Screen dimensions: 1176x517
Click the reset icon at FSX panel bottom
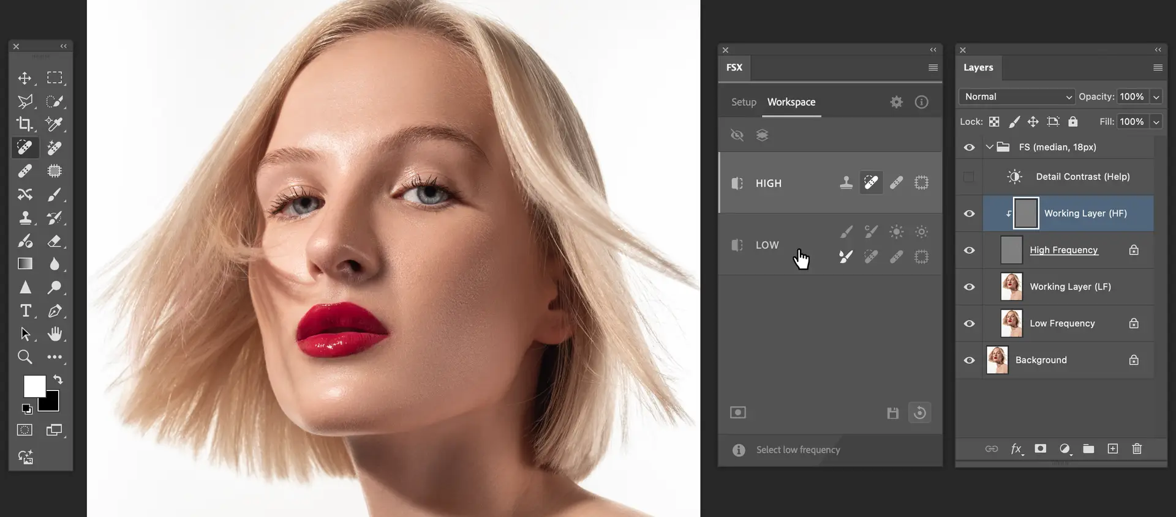tap(919, 413)
